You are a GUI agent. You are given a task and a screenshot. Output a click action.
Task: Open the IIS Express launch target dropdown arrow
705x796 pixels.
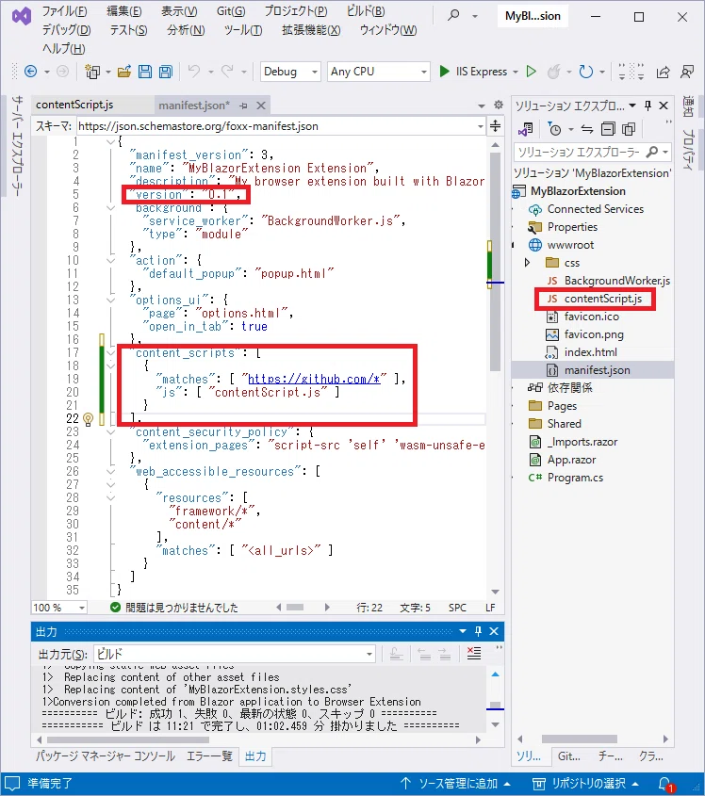coord(516,72)
